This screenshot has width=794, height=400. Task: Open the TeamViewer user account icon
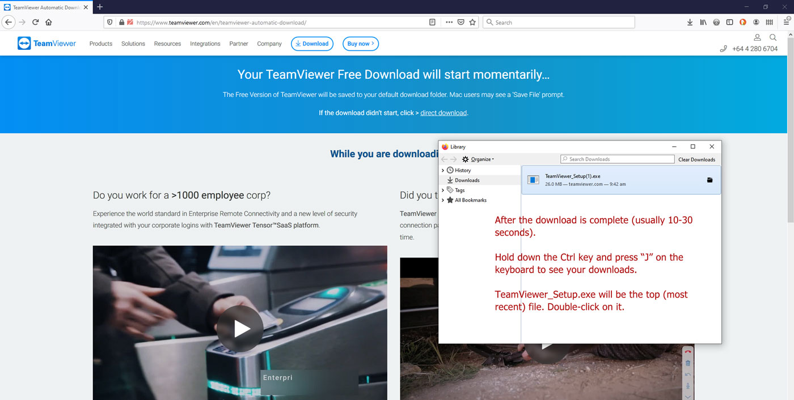point(757,37)
